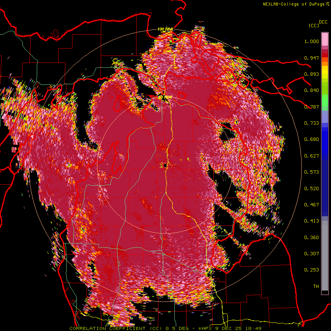Click the 100 NMI range ring label

165,29
